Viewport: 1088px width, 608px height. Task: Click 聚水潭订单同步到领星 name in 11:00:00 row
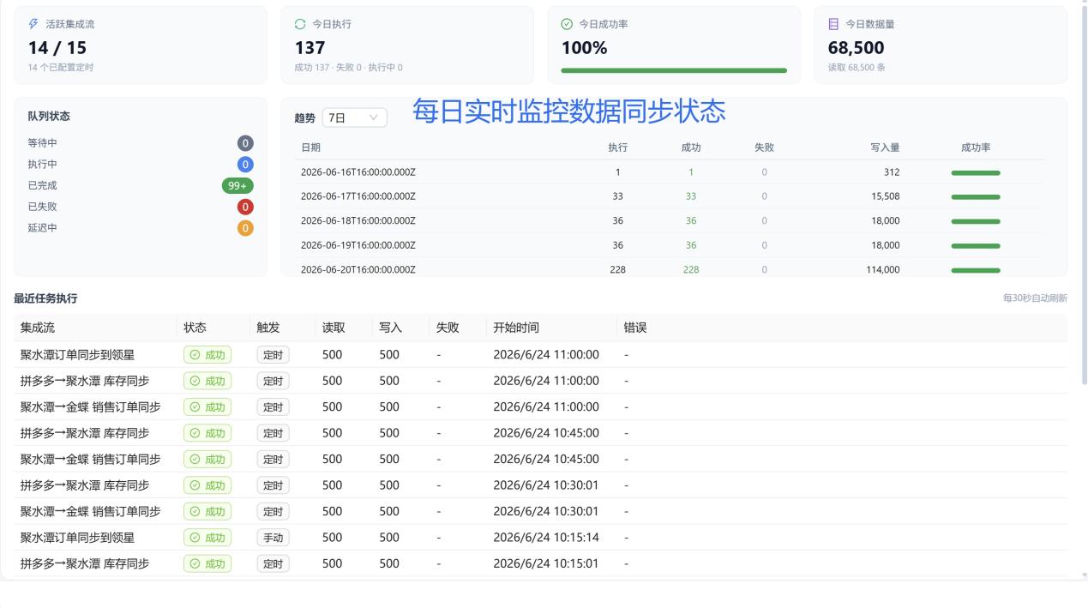[x=77, y=355]
